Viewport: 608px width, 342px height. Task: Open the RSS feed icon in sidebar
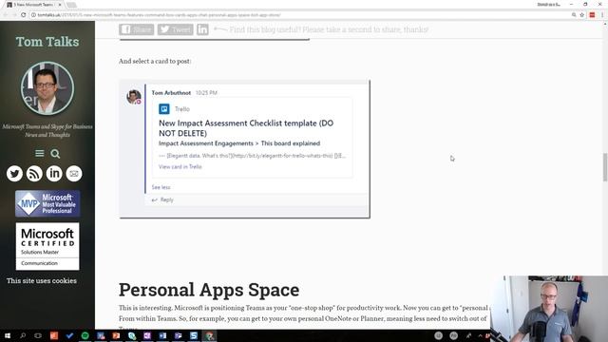point(34,173)
